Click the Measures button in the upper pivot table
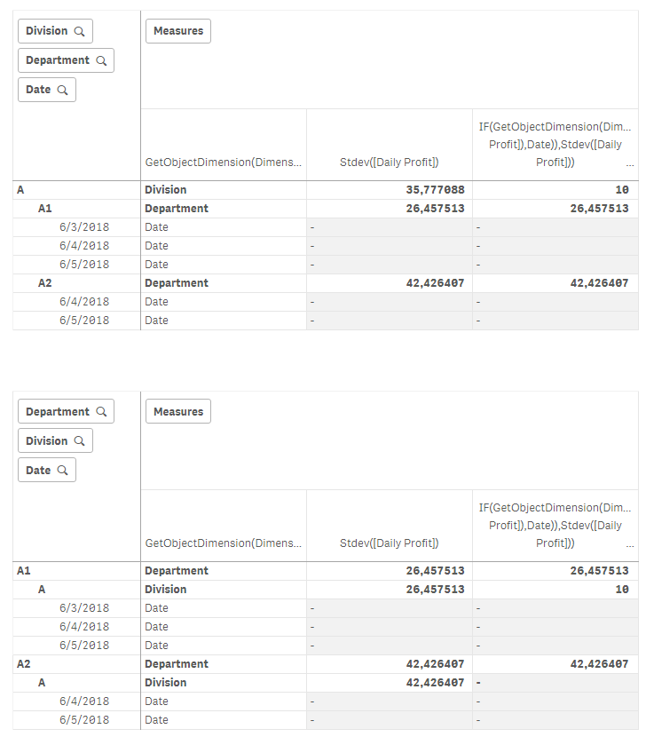The image size is (646, 745). click(178, 31)
